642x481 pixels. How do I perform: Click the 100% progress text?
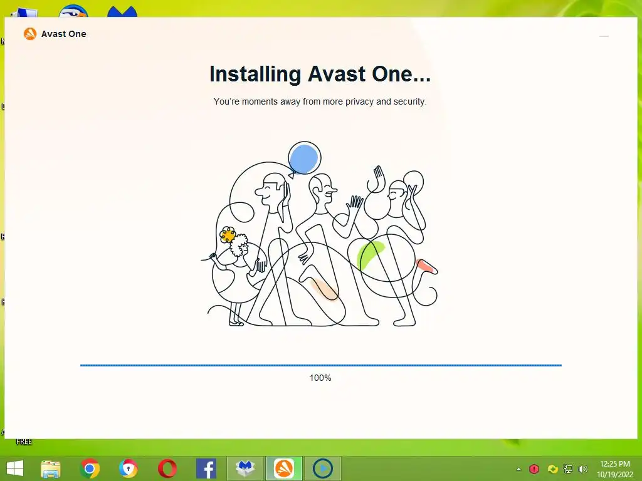(320, 378)
